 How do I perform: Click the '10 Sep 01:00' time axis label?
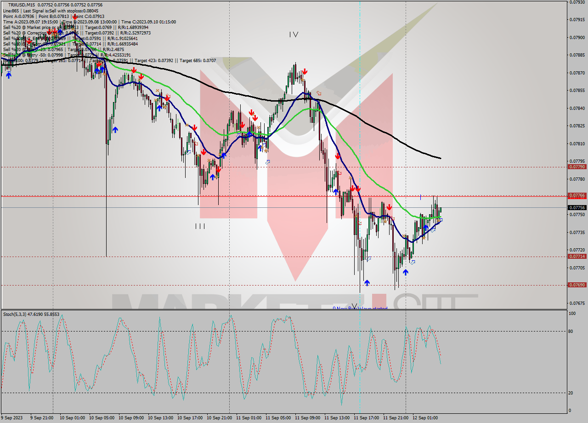point(72,418)
